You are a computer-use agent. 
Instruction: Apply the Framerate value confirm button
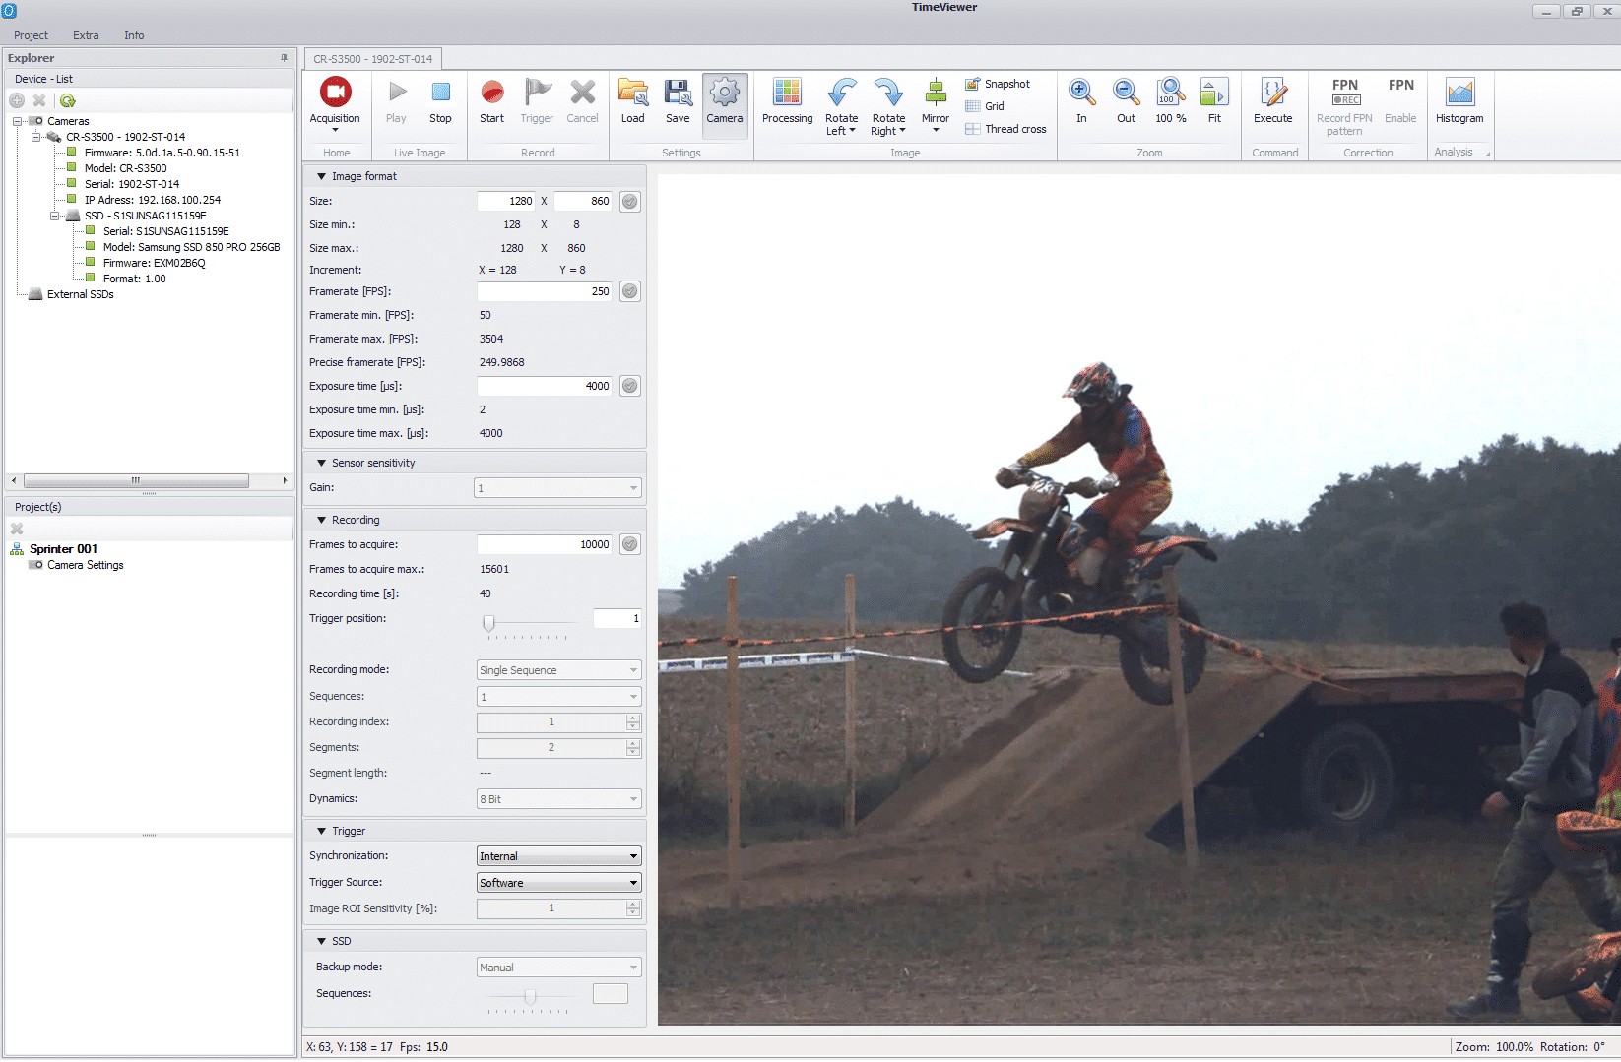[630, 291]
